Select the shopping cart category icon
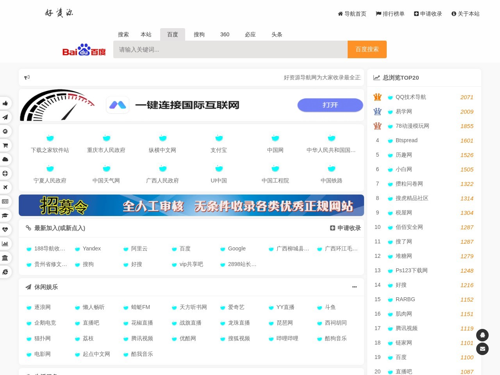This screenshot has width=500, height=375. (x=5, y=145)
